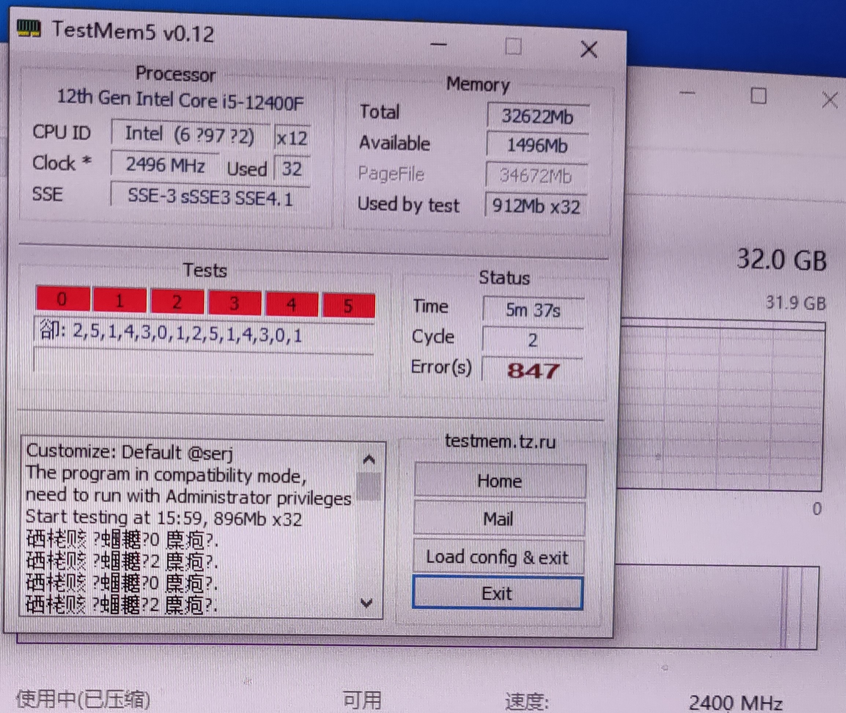846x713 pixels.
Task: Click the 速度 label in Task Manager
Action: click(527, 701)
